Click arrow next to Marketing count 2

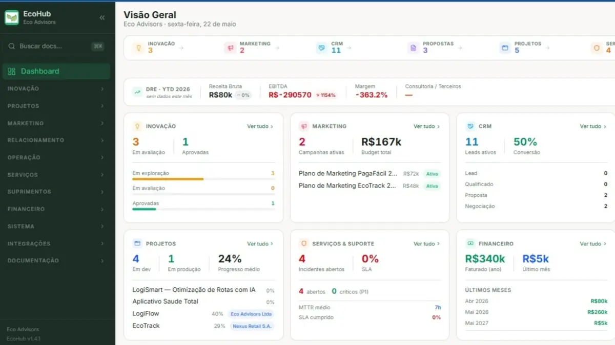tap(277, 48)
